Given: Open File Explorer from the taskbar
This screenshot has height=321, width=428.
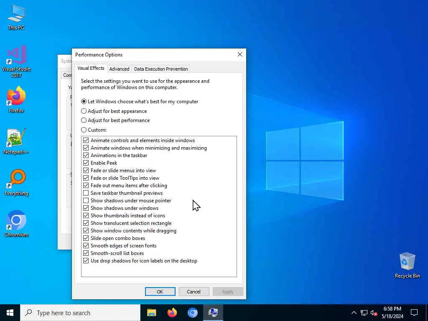Looking at the screenshot, I should [151, 313].
